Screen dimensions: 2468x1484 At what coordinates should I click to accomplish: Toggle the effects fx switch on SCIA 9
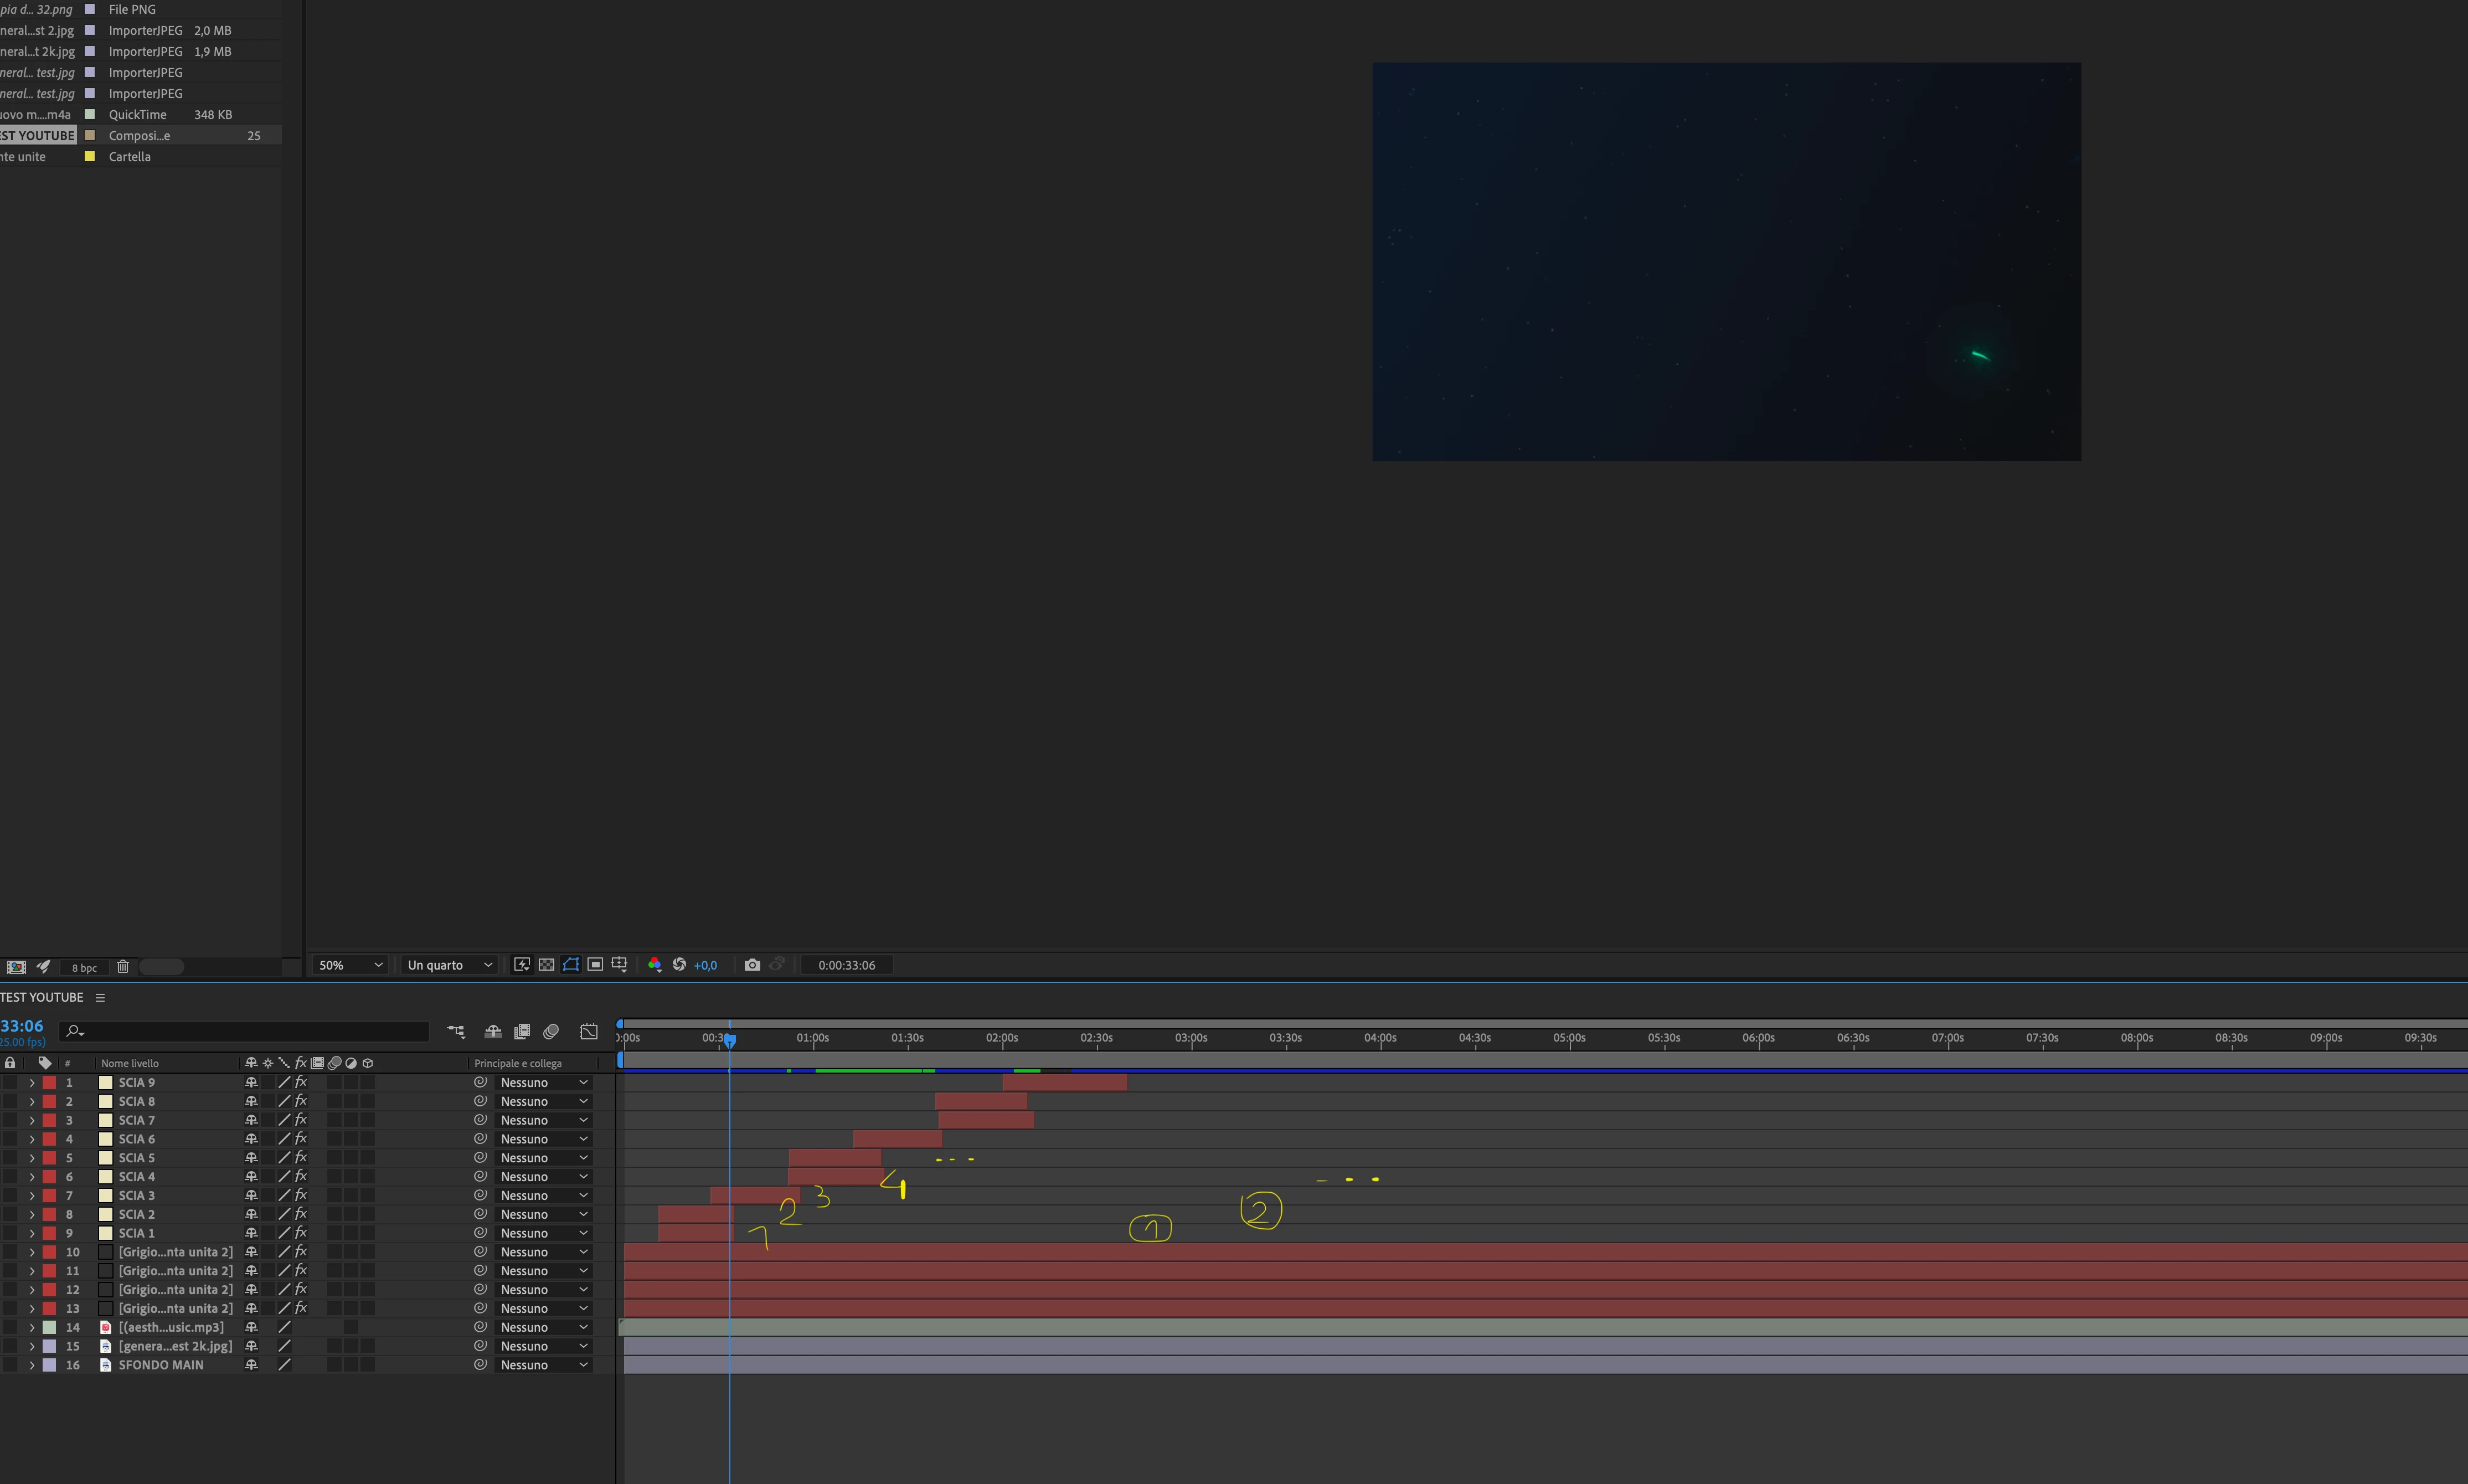click(301, 1082)
